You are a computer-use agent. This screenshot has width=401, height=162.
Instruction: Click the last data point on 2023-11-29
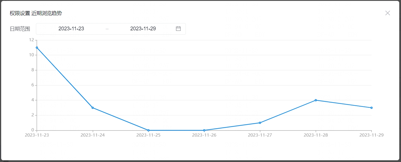click(x=371, y=108)
